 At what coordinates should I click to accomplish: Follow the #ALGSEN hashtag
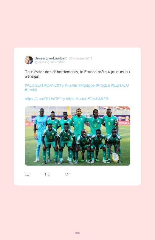point(34,85)
